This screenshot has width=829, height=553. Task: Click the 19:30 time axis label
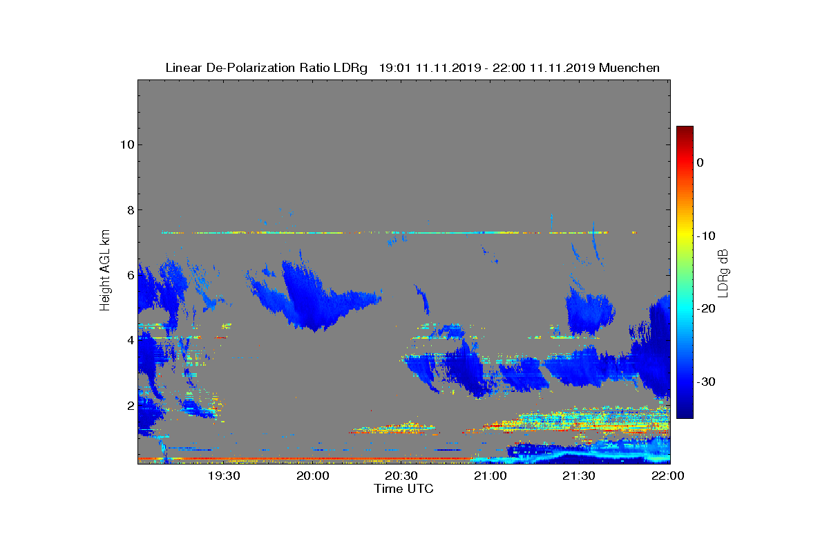(224, 476)
